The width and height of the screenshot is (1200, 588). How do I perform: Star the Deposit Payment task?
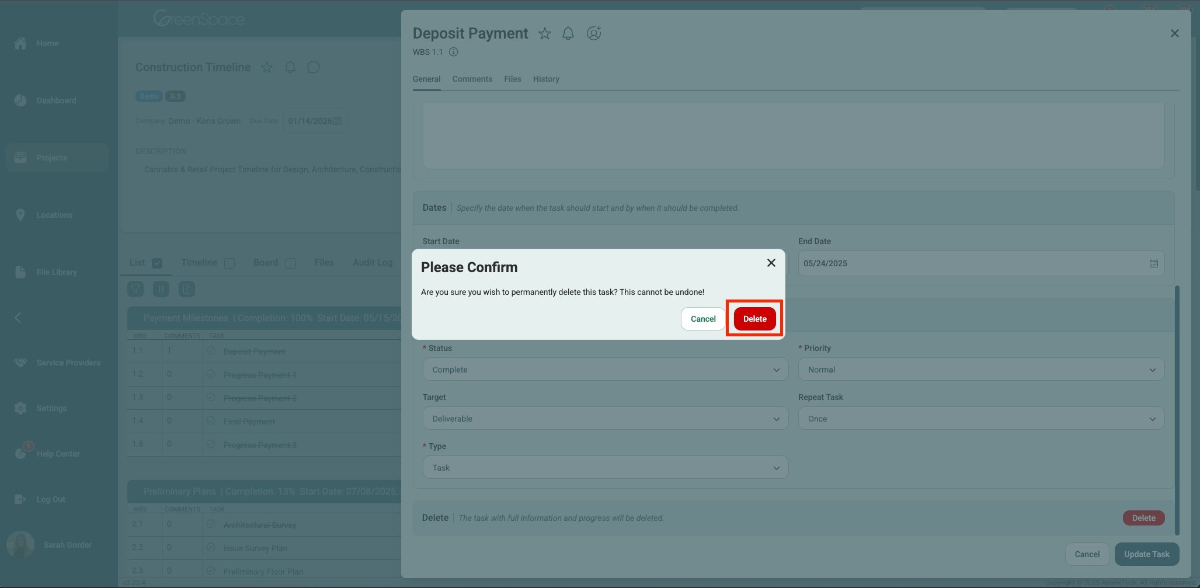pyautogui.click(x=544, y=33)
